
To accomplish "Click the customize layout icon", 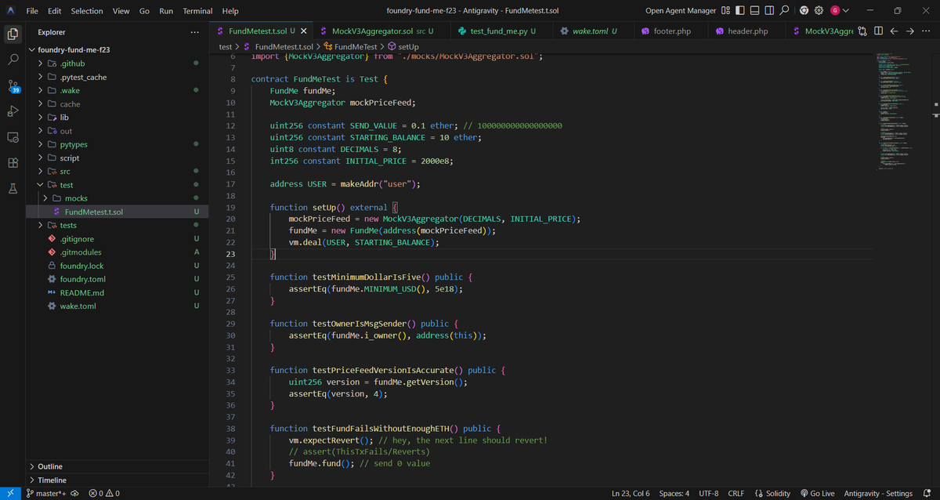I will [726, 11].
